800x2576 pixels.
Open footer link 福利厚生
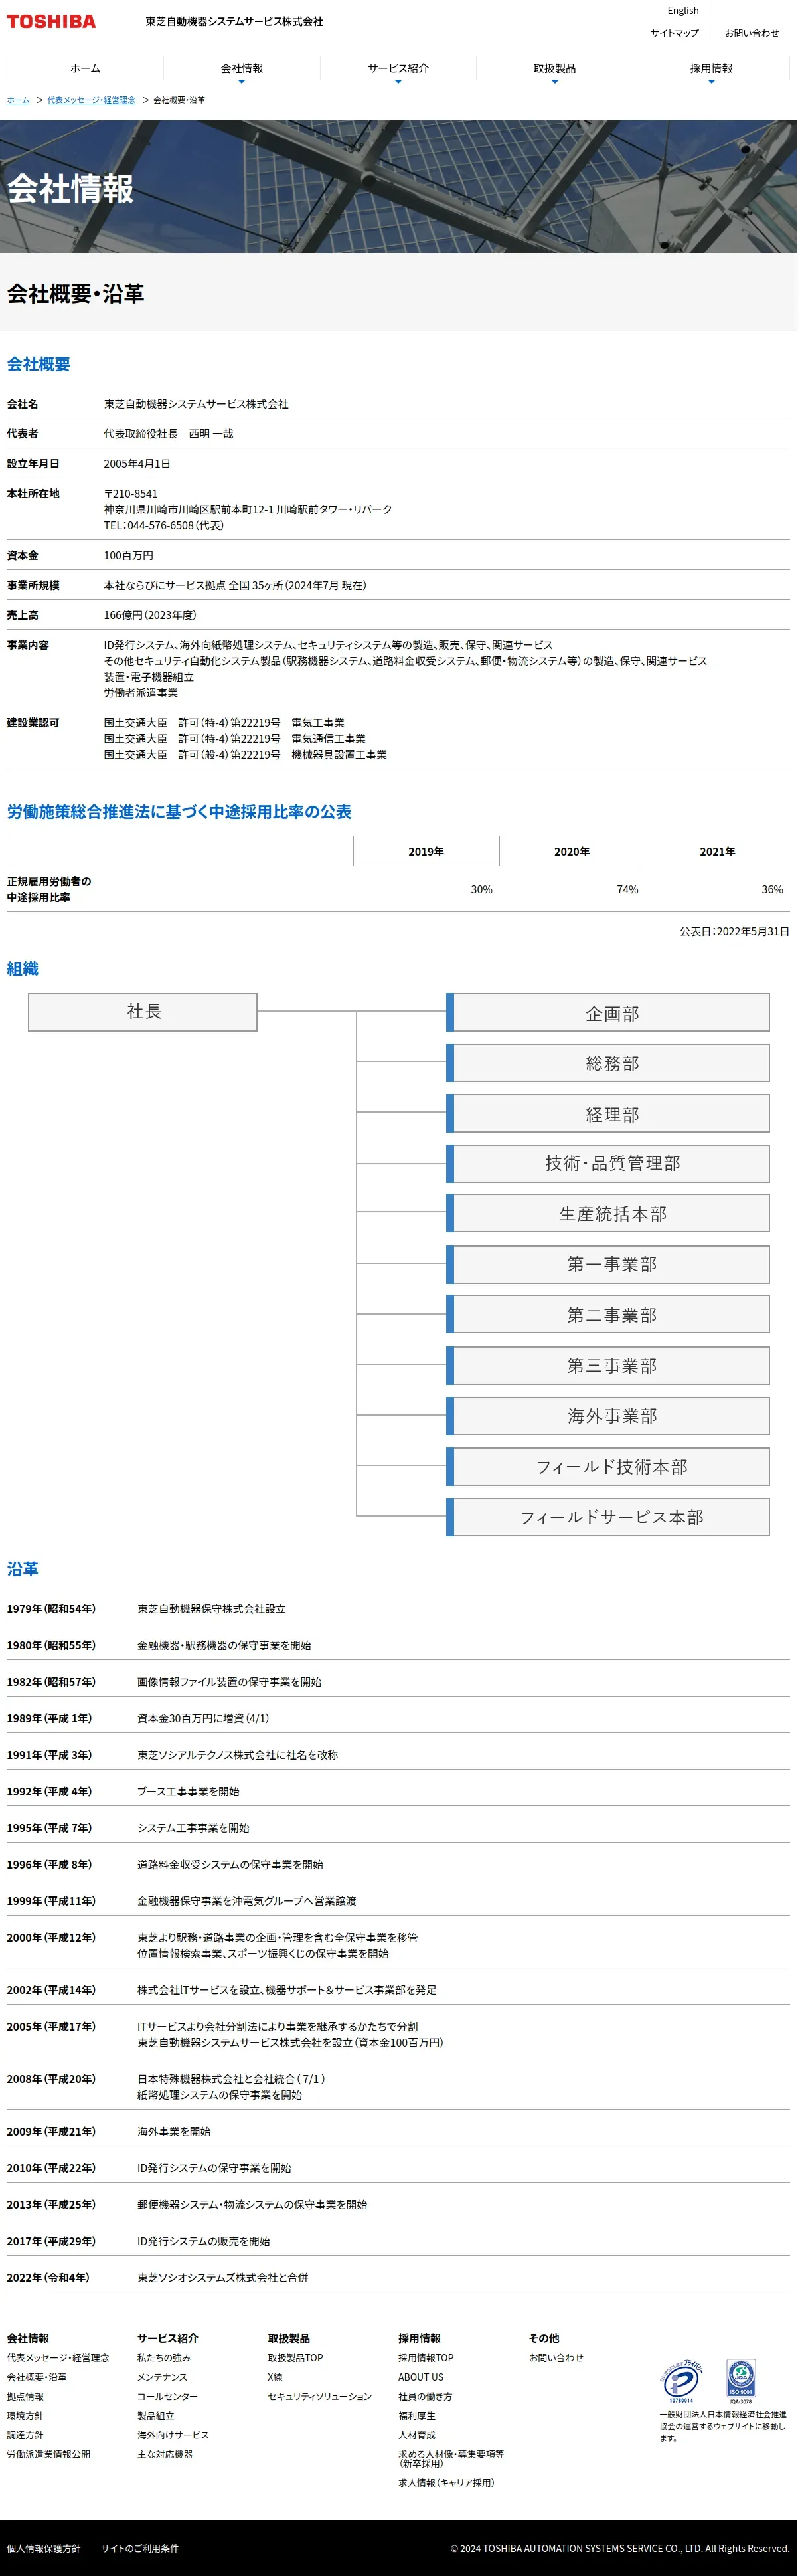[417, 2415]
